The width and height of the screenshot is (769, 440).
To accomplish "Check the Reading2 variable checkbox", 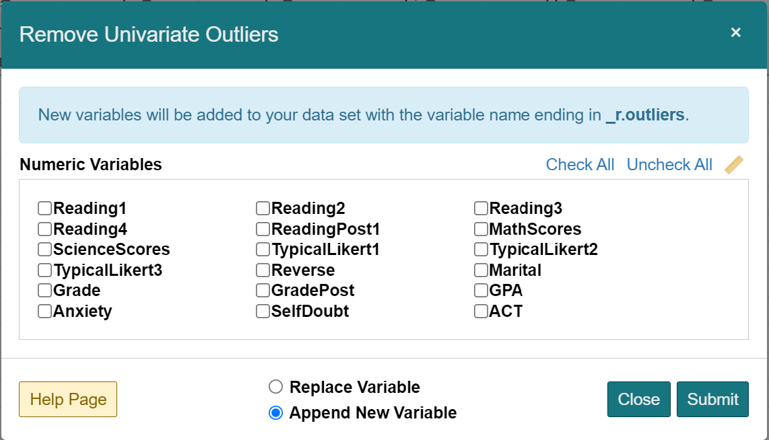I will (263, 208).
